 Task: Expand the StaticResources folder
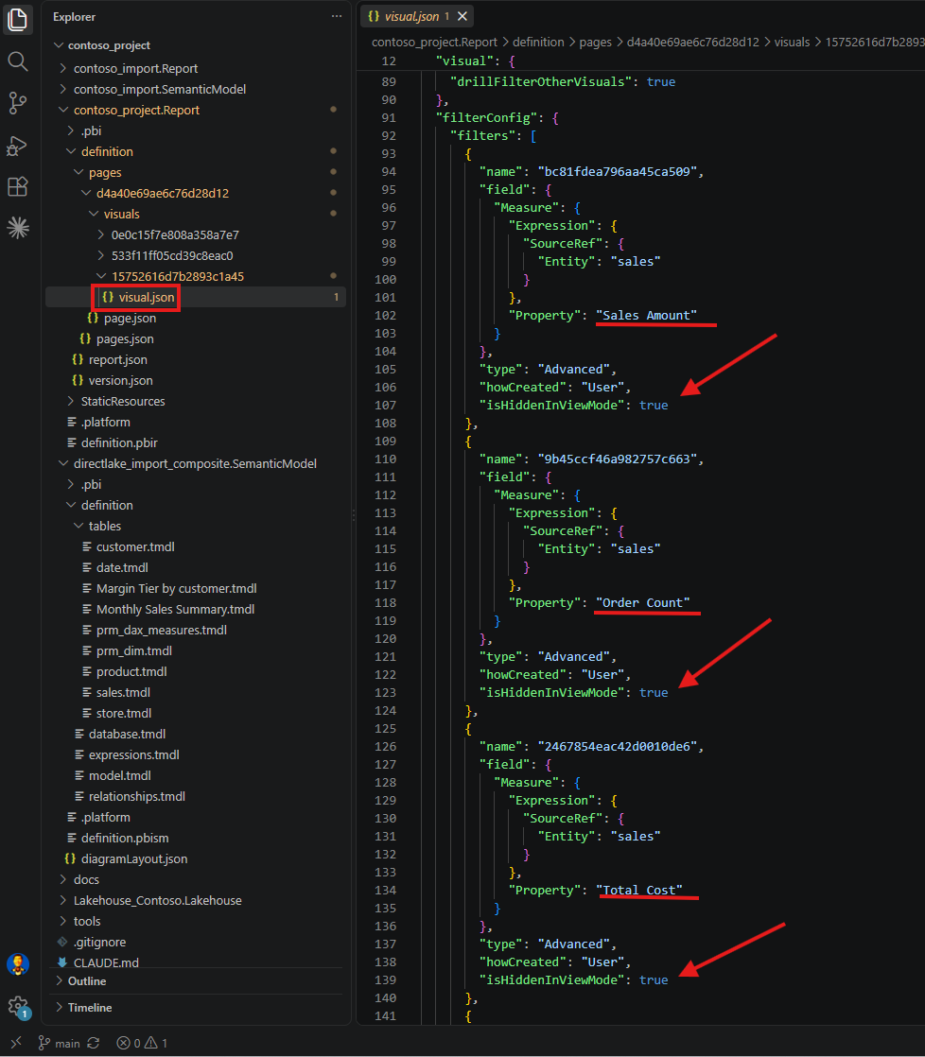click(123, 401)
